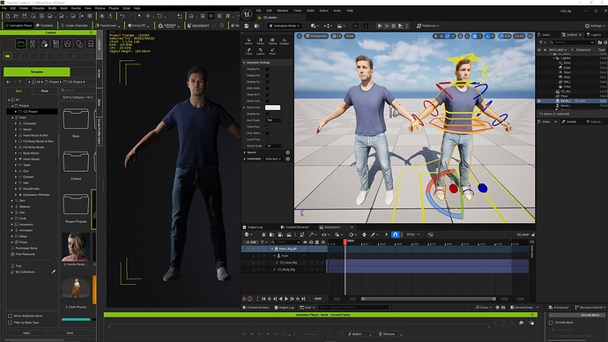
Task: Enable Filter by Base Type checkbox
Action: [x=10, y=323]
